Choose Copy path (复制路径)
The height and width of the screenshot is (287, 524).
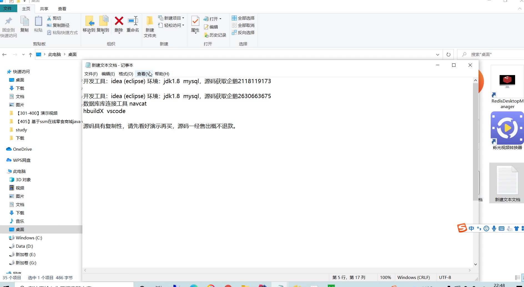pyautogui.click(x=58, y=25)
